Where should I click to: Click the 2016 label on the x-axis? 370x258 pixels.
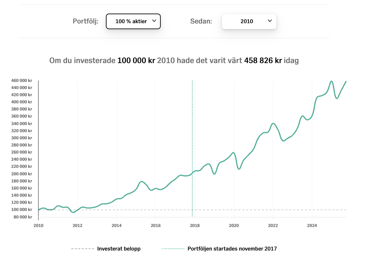(x=155, y=225)
